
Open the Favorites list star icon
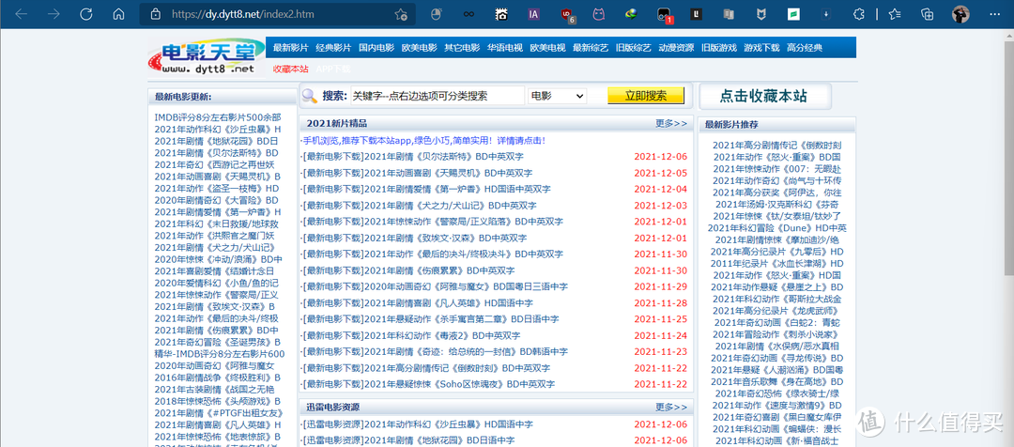895,13
